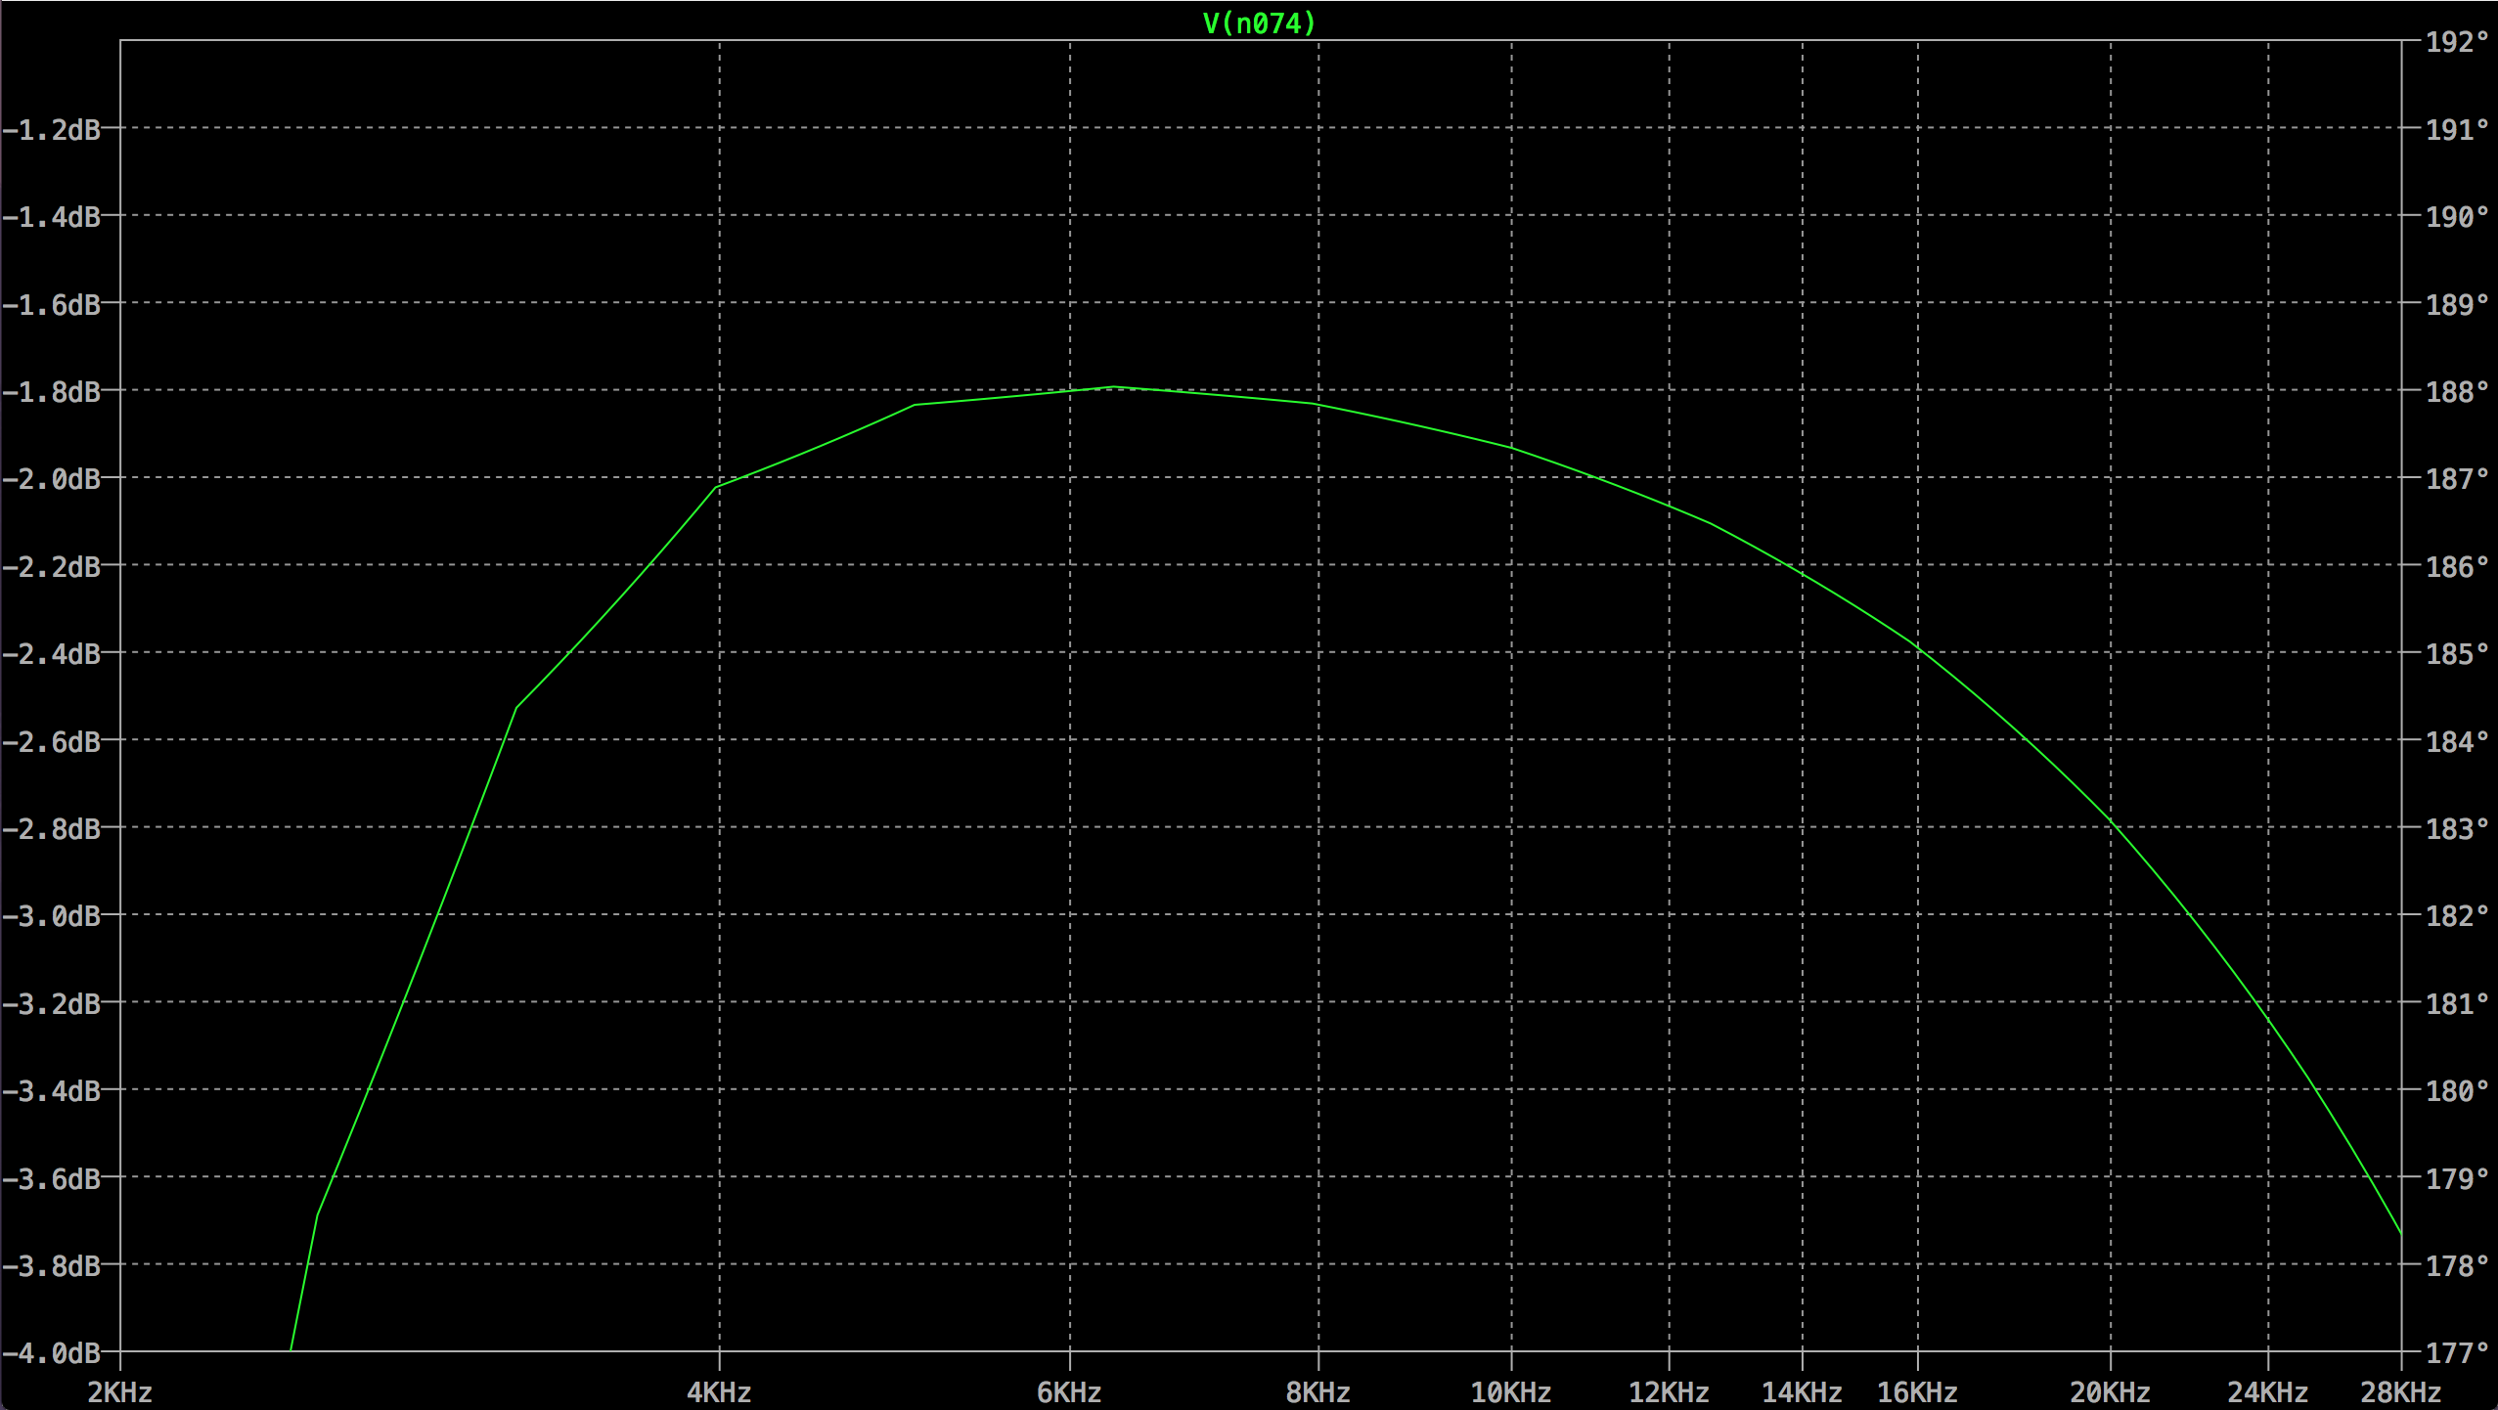Click the 2KHz frequency axis label
Viewport: 2498px width, 1410px height.
(x=119, y=1391)
